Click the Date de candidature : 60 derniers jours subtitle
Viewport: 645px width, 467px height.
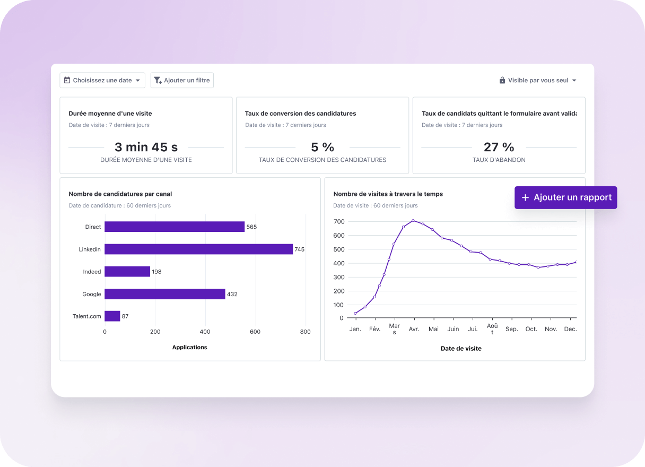tap(120, 205)
